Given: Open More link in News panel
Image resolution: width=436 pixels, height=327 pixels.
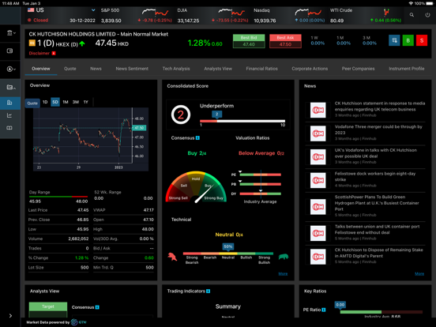Looking at the screenshot, I should [x=419, y=274].
